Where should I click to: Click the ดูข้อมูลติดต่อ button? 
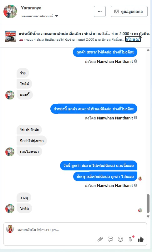pyautogui.click(x=129, y=11)
